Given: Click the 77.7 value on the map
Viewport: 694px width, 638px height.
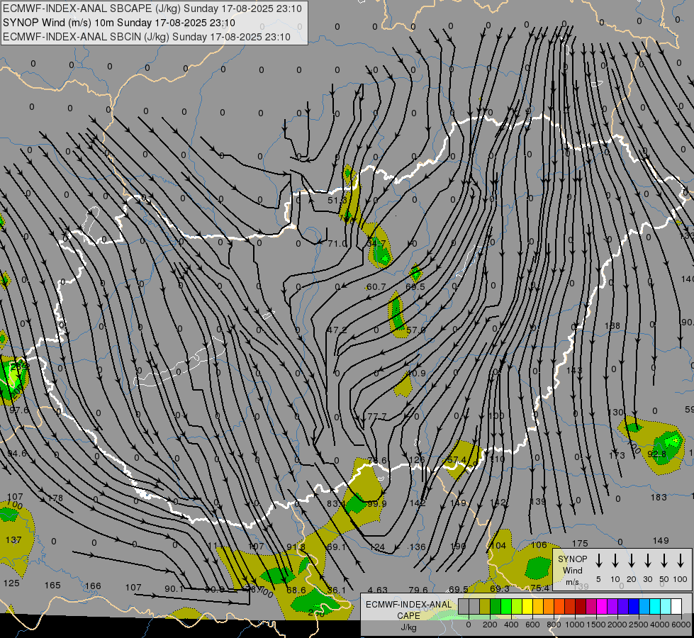Looking at the screenshot, I should tap(376, 417).
